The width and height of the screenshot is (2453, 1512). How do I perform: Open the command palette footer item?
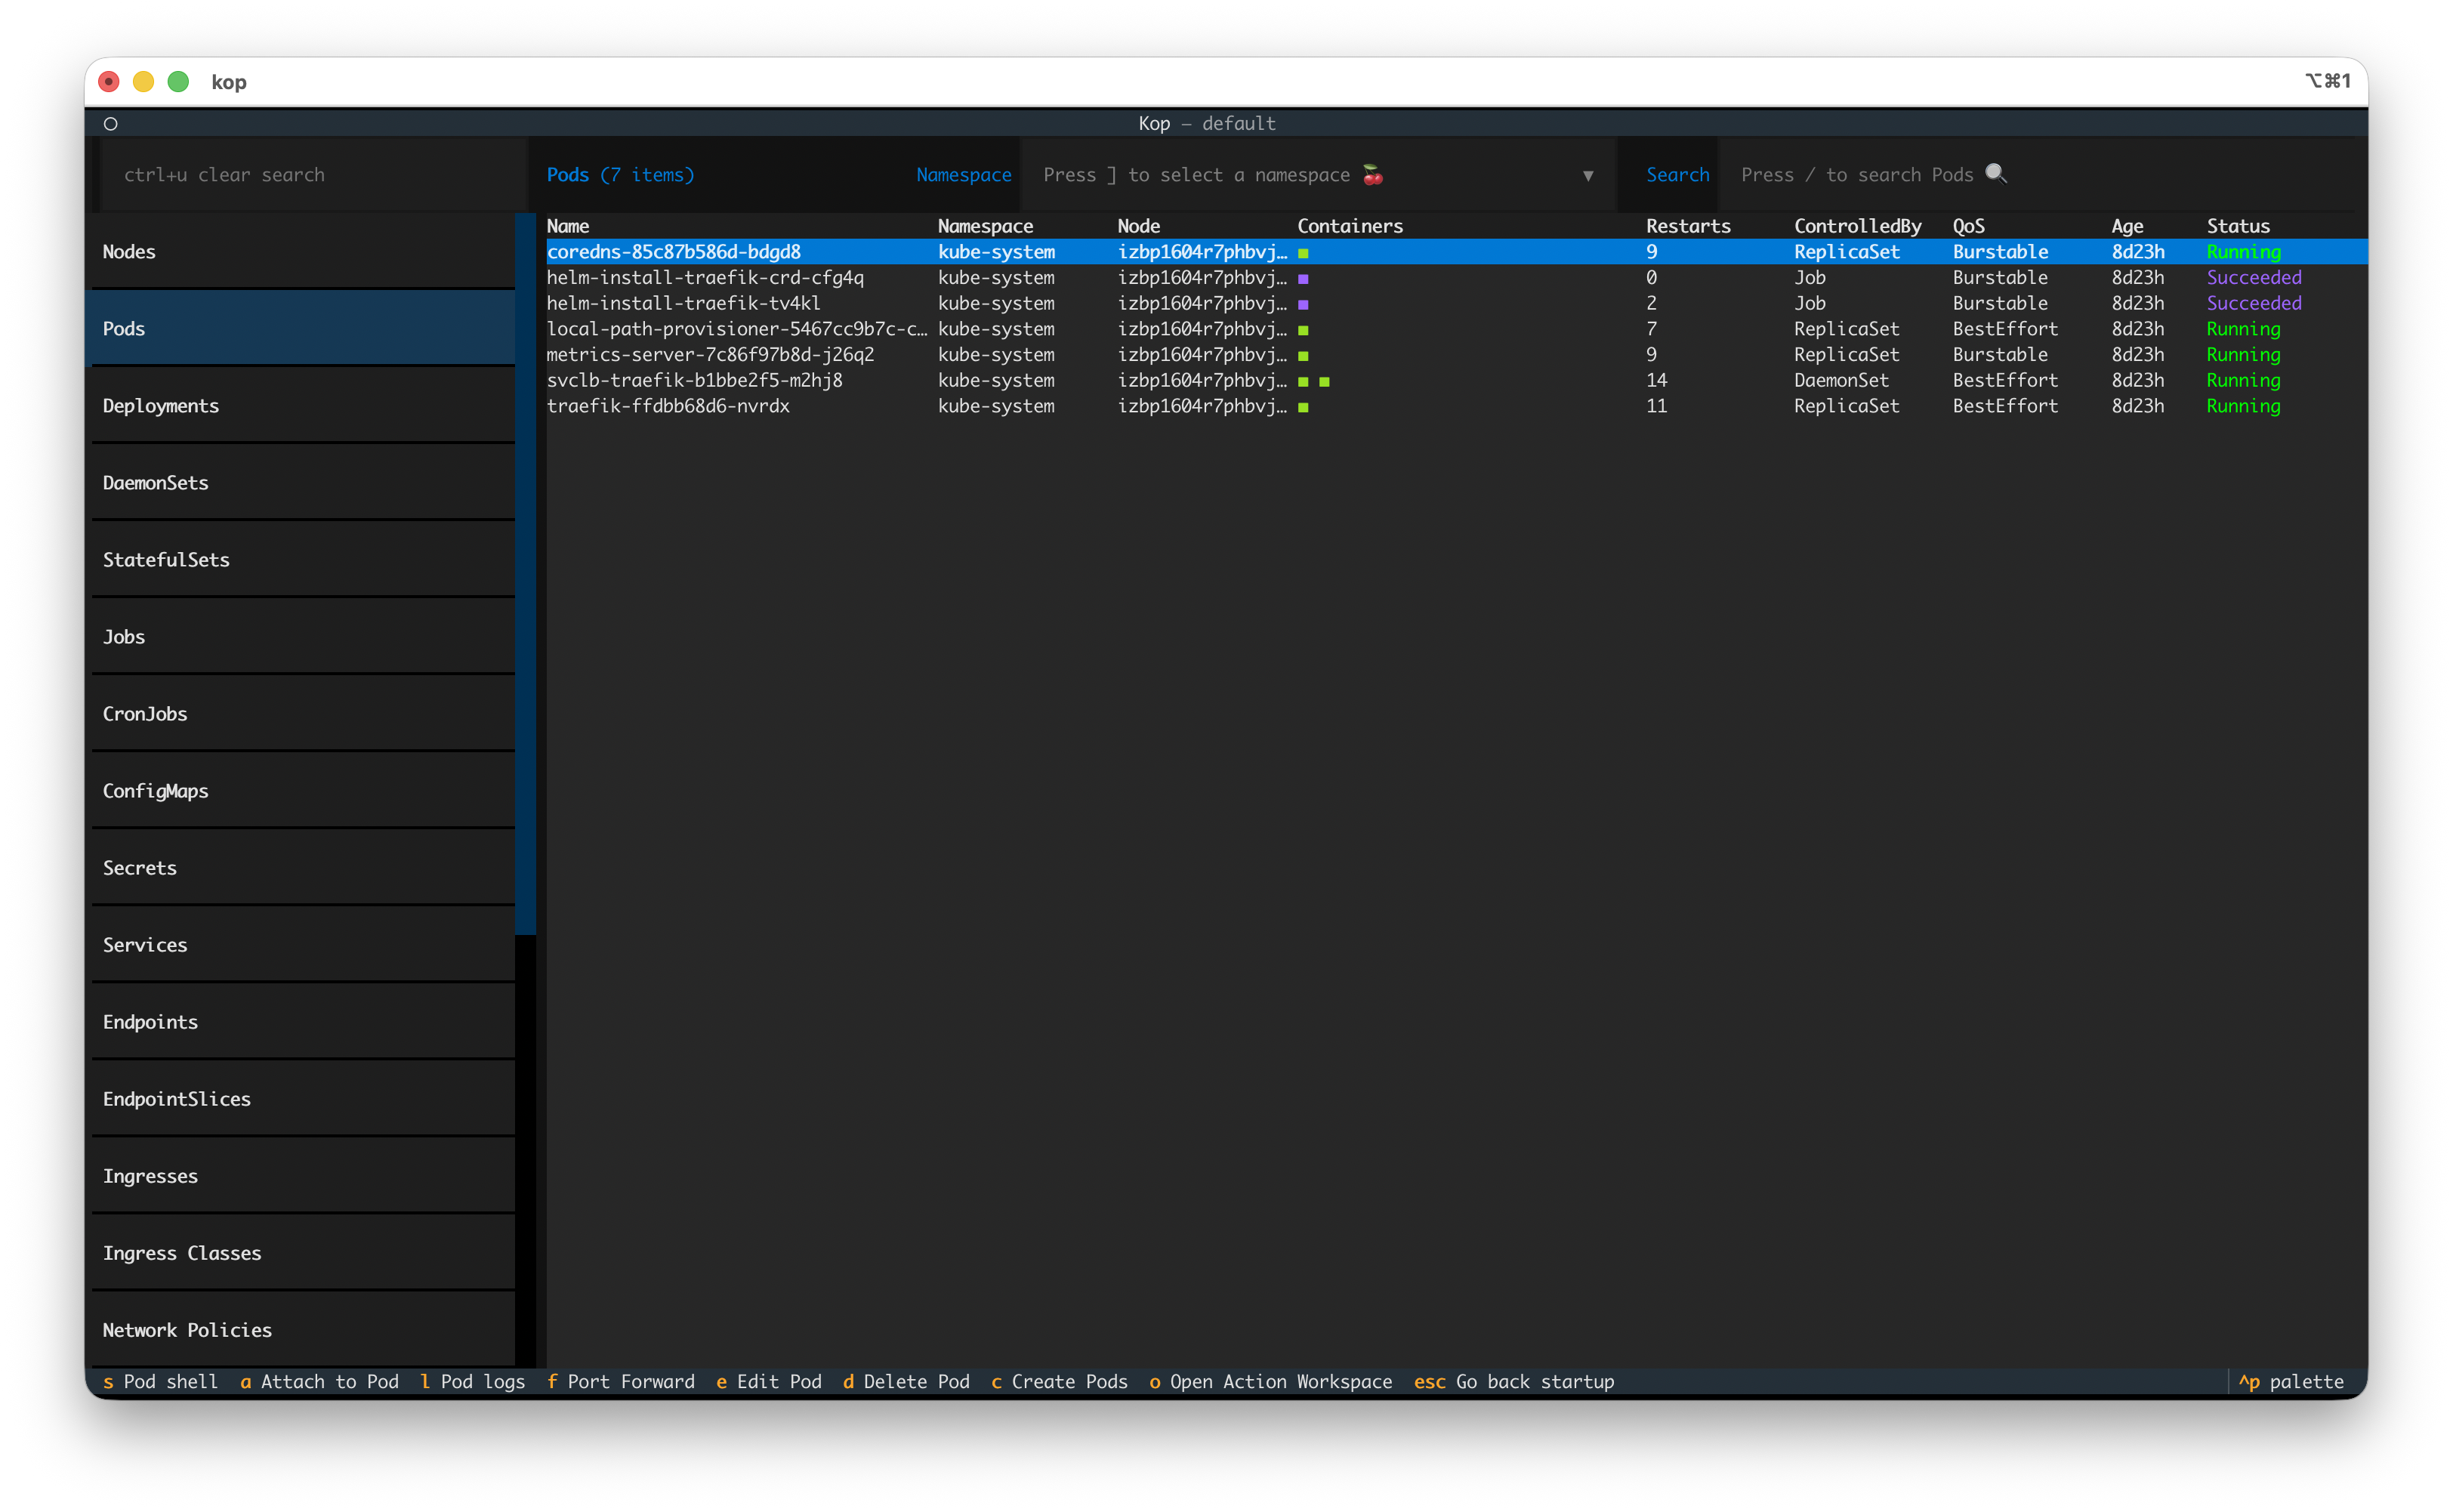[2291, 1382]
